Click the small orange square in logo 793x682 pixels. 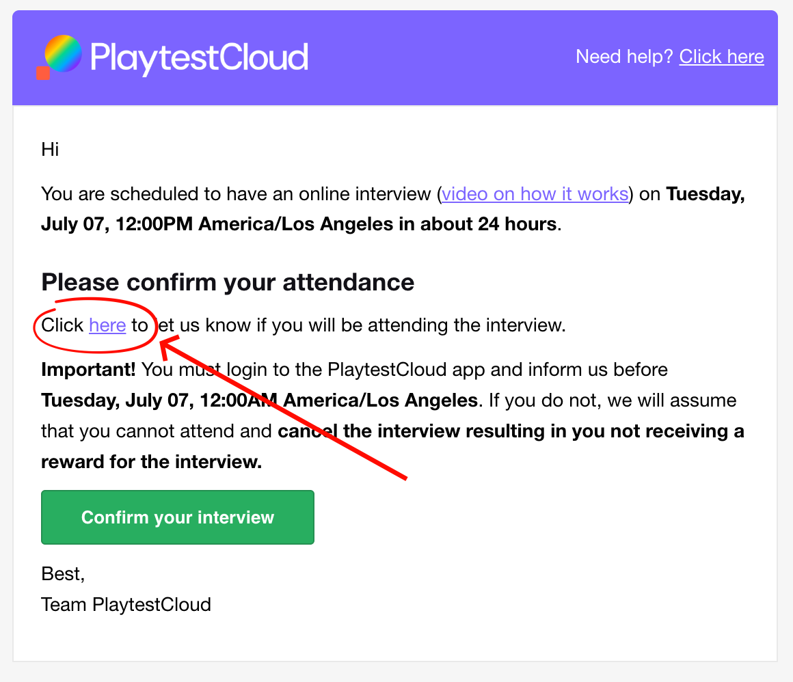pos(43,73)
